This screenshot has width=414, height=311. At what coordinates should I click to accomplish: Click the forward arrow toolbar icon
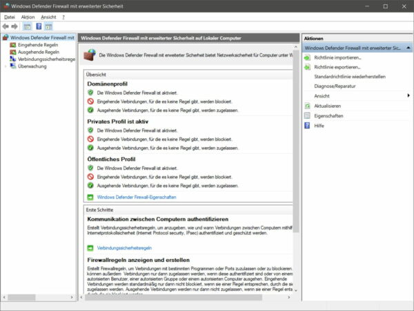click(14, 26)
